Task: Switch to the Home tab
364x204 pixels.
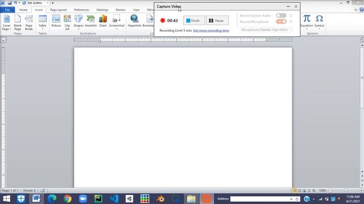Action: (23, 10)
